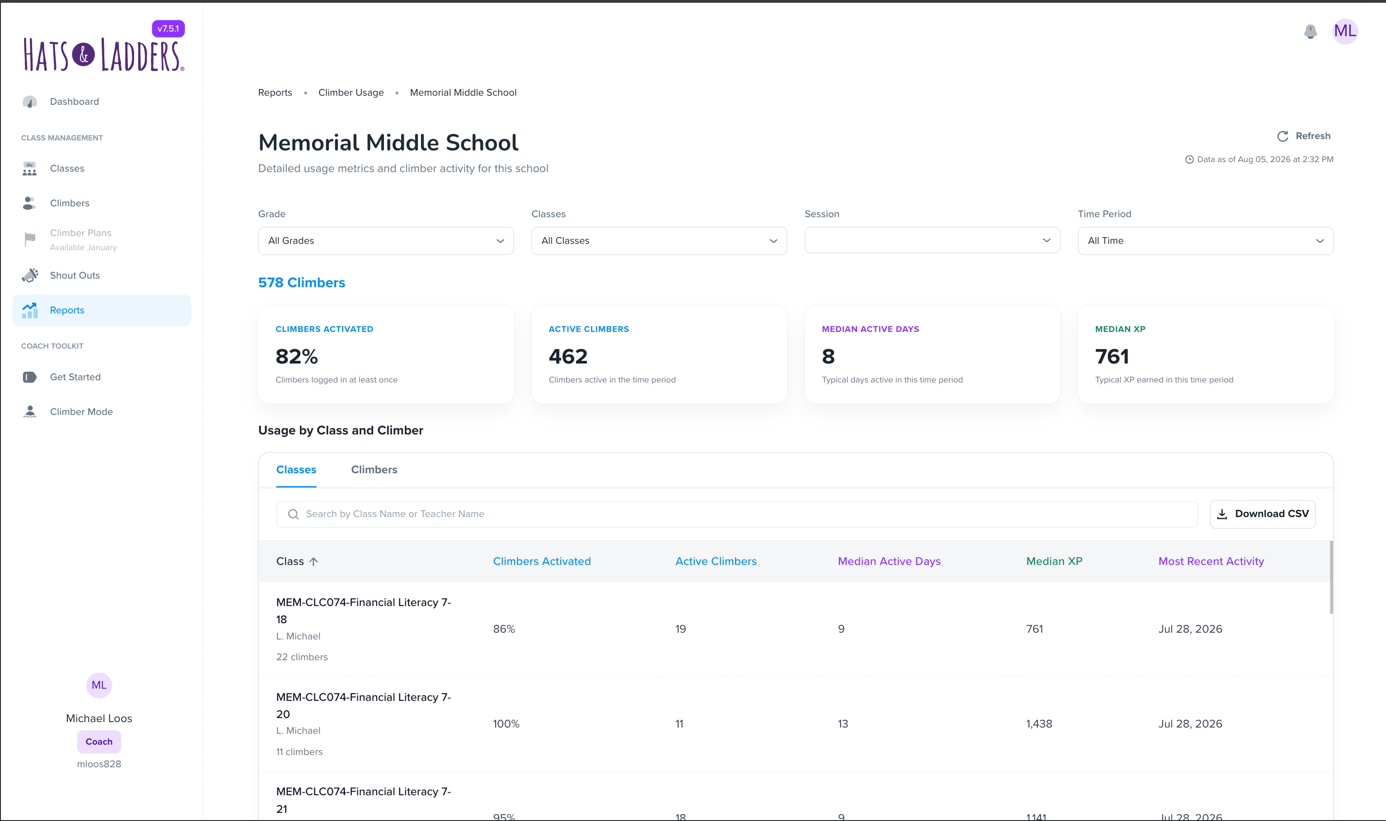Open Dashboard from the sidebar
Viewport: 1386px width, 821px height.
click(x=102, y=102)
